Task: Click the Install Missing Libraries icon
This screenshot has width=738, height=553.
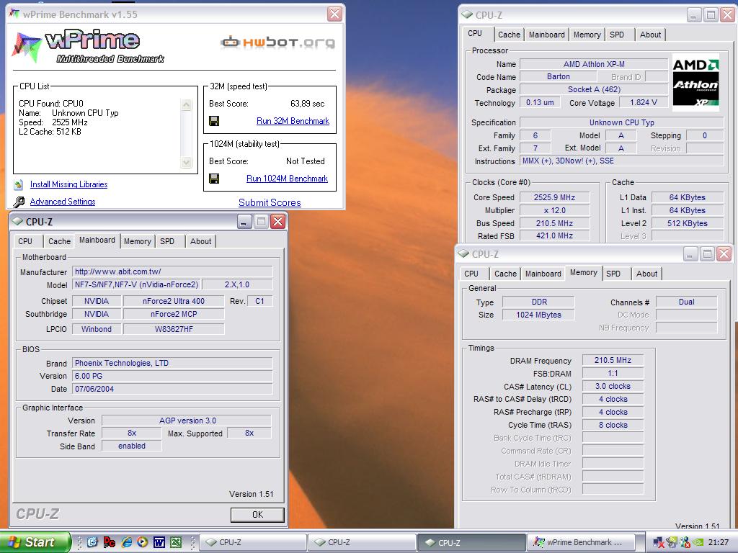Action: tap(19, 185)
